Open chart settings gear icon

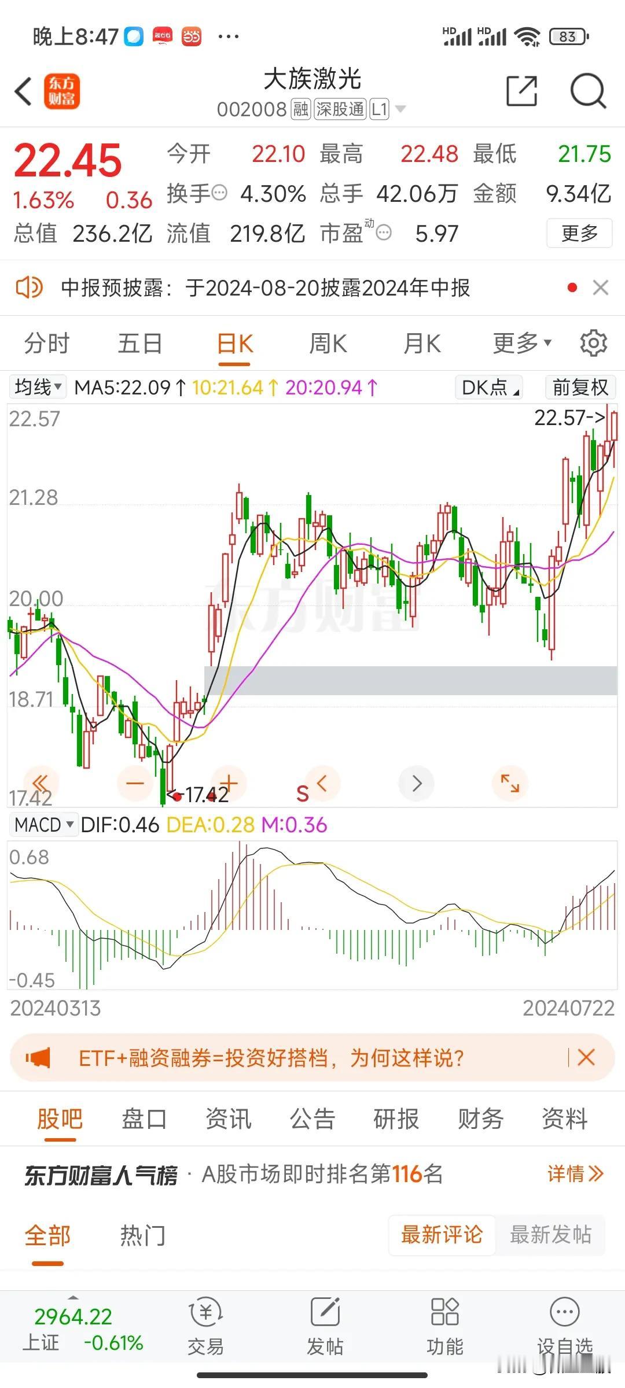(x=593, y=343)
